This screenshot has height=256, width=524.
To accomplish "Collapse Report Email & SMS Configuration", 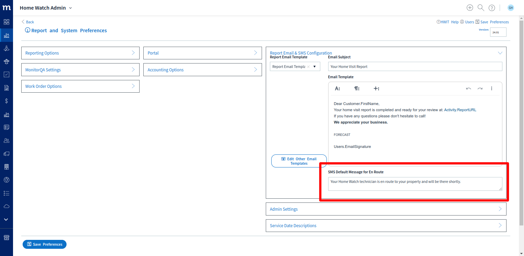I will (x=500, y=53).
